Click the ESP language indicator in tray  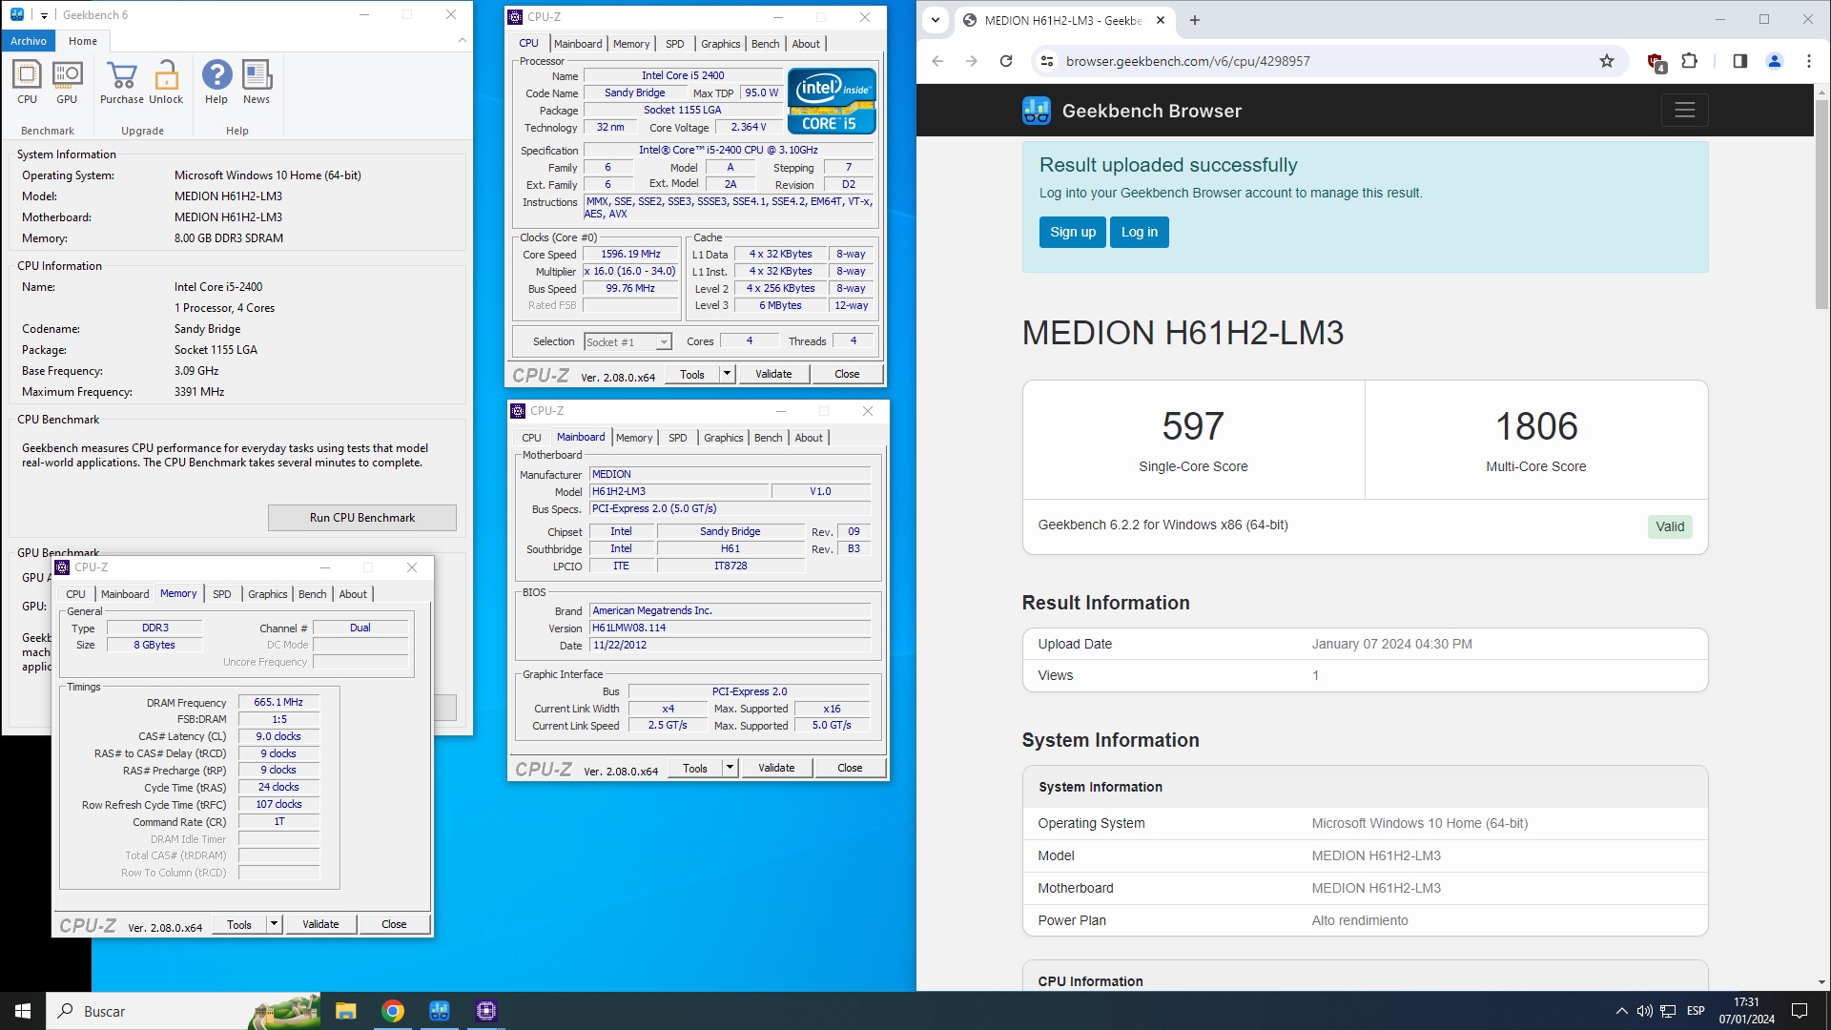pos(1696,1011)
